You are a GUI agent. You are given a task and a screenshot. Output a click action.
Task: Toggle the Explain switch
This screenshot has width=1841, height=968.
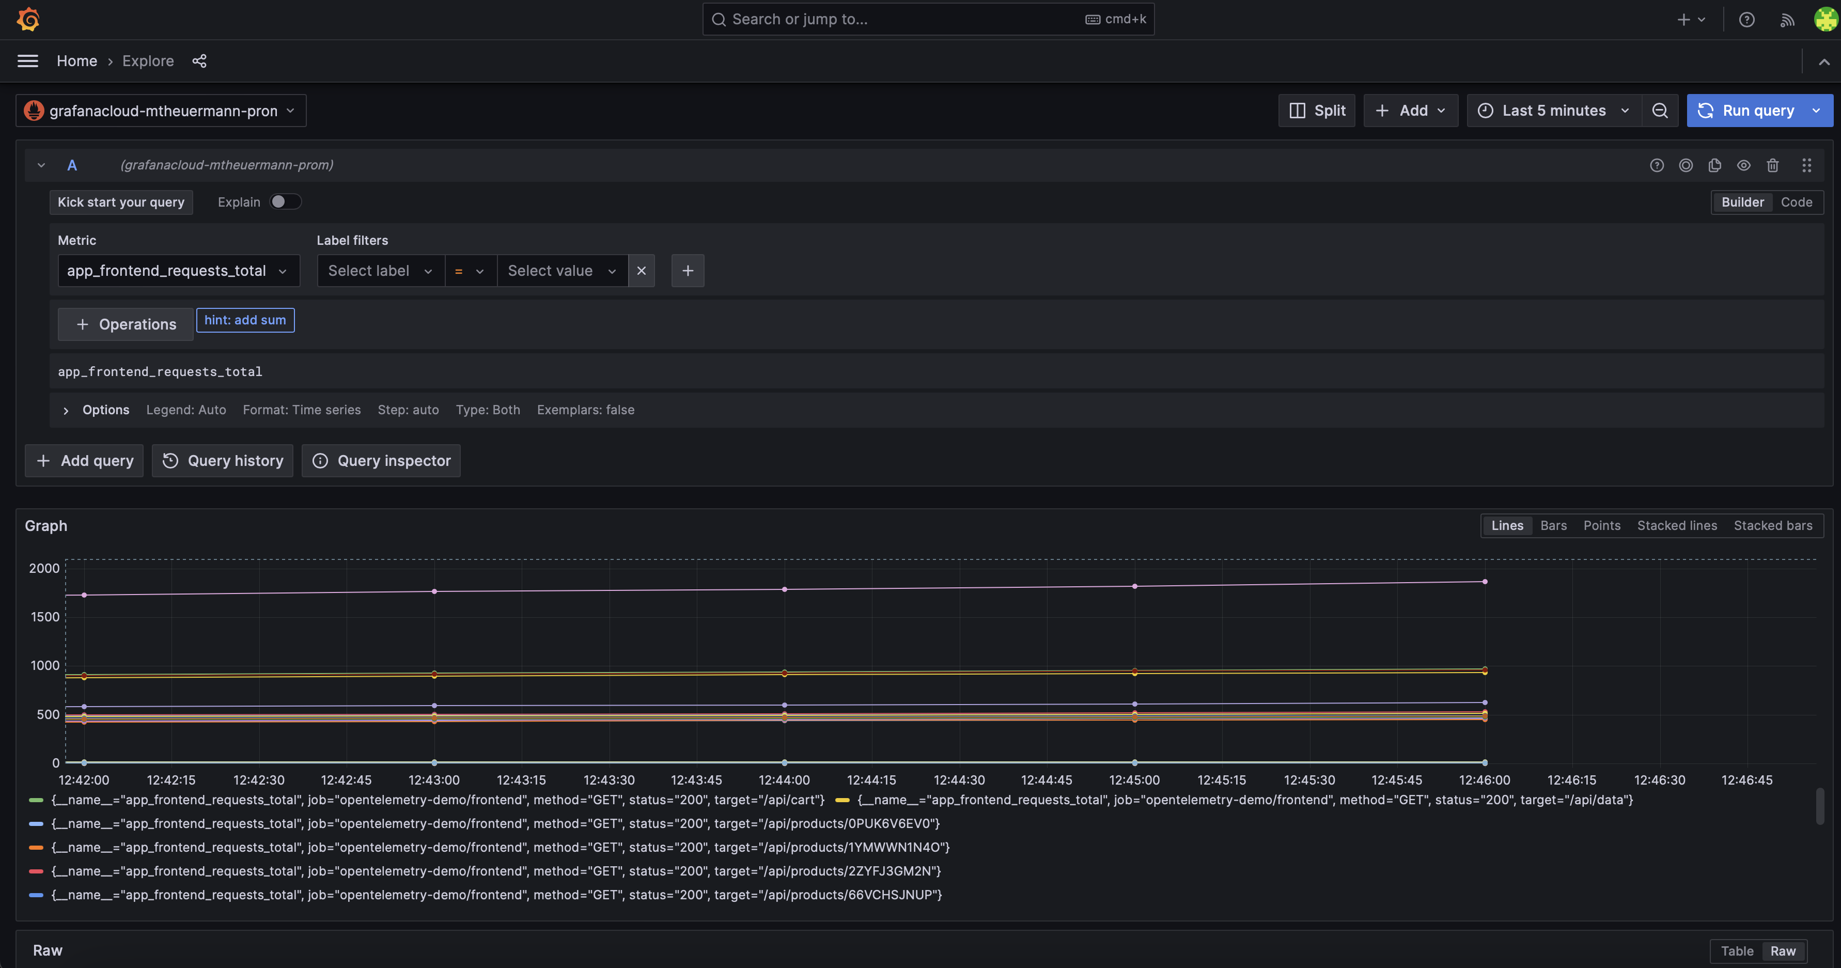[x=285, y=201]
